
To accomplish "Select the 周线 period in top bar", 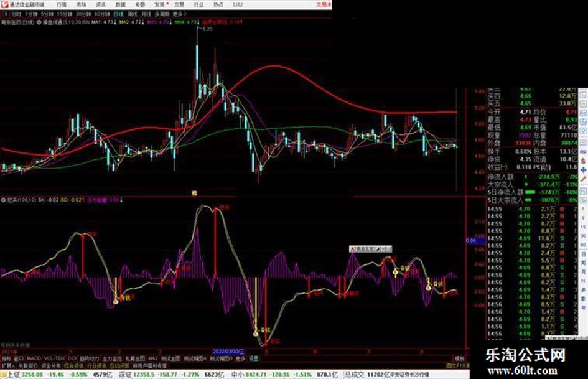I will click(133, 14).
